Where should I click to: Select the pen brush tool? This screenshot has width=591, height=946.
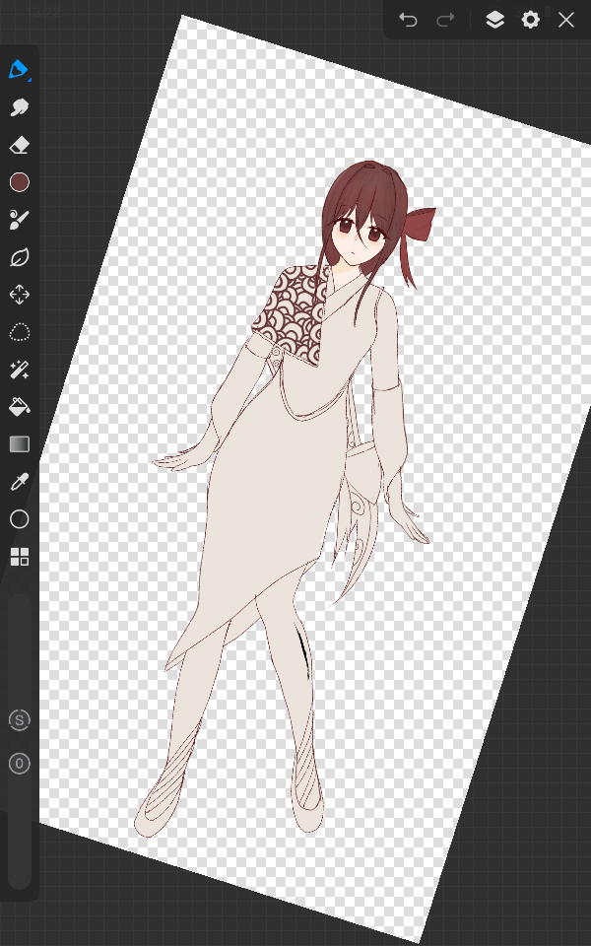coord(19,70)
